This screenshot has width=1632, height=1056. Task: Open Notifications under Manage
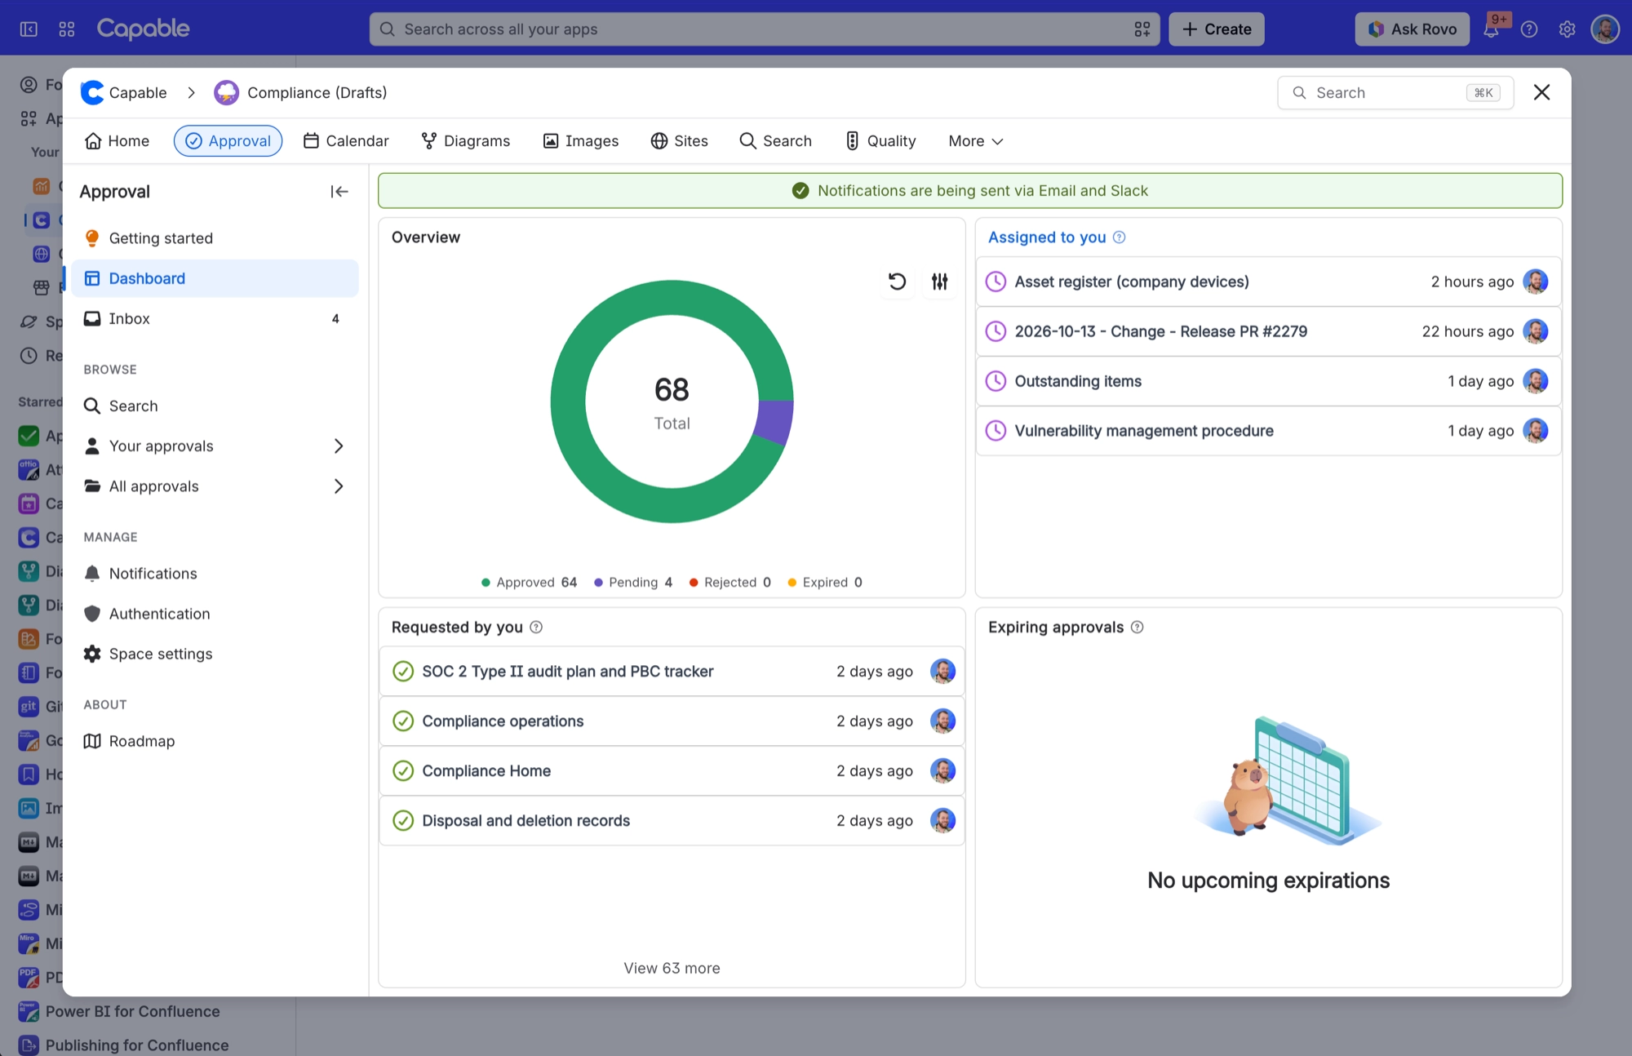click(215, 574)
